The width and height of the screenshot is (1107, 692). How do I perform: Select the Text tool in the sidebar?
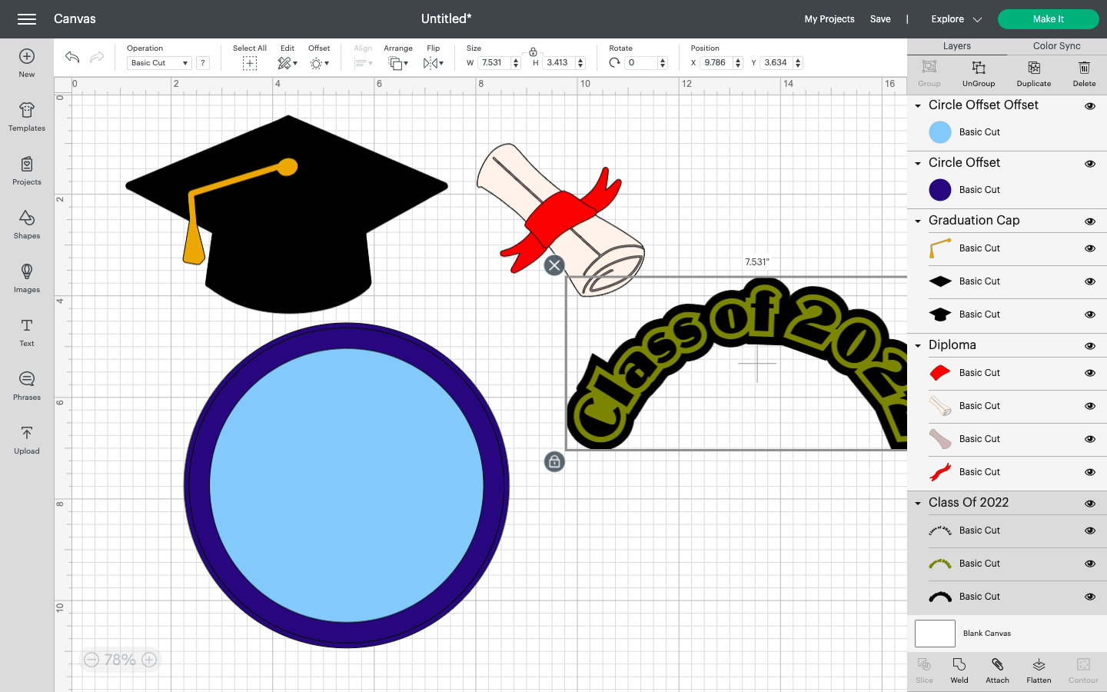26,333
